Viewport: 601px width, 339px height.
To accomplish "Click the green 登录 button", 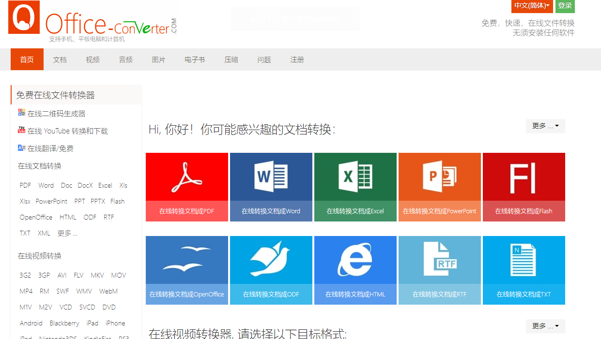I will [x=565, y=6].
